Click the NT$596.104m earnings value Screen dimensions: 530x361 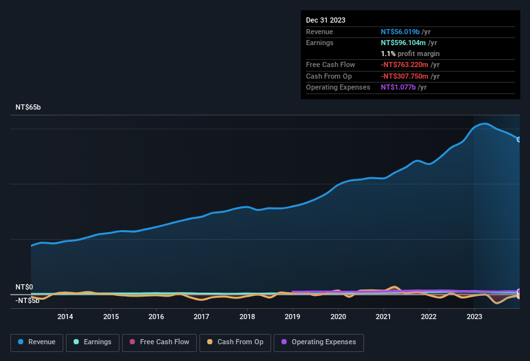coord(403,43)
